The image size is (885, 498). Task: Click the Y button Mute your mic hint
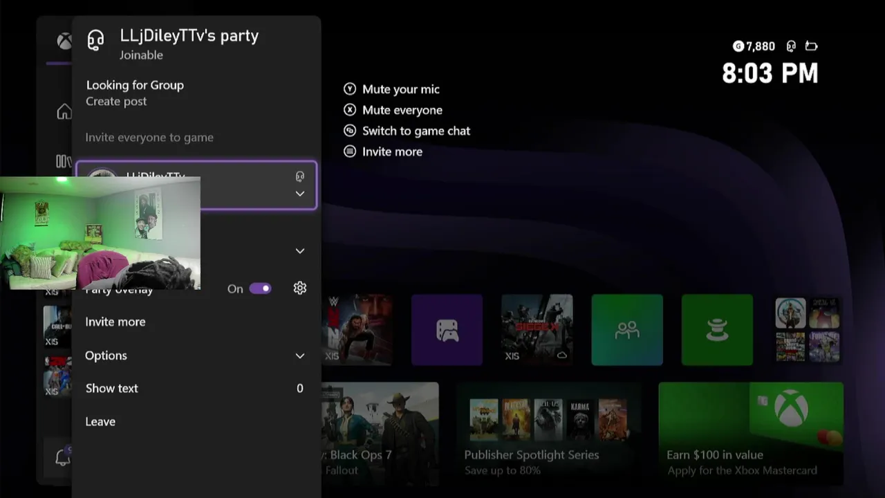(350, 89)
